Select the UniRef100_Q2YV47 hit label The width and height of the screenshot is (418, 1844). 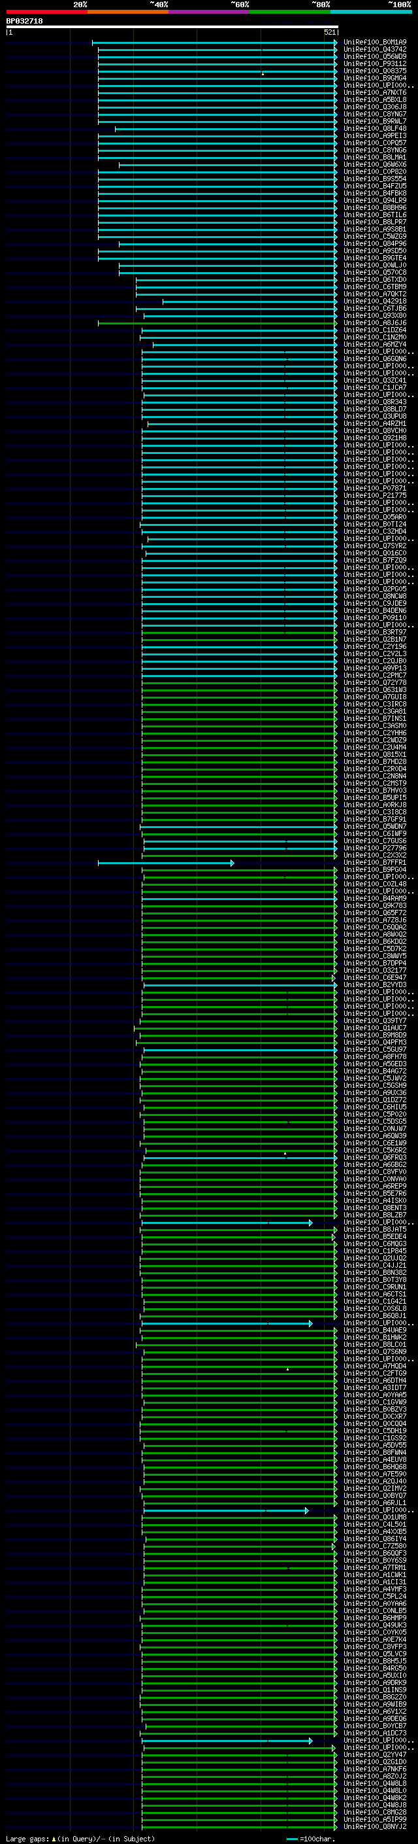click(x=375, y=1754)
